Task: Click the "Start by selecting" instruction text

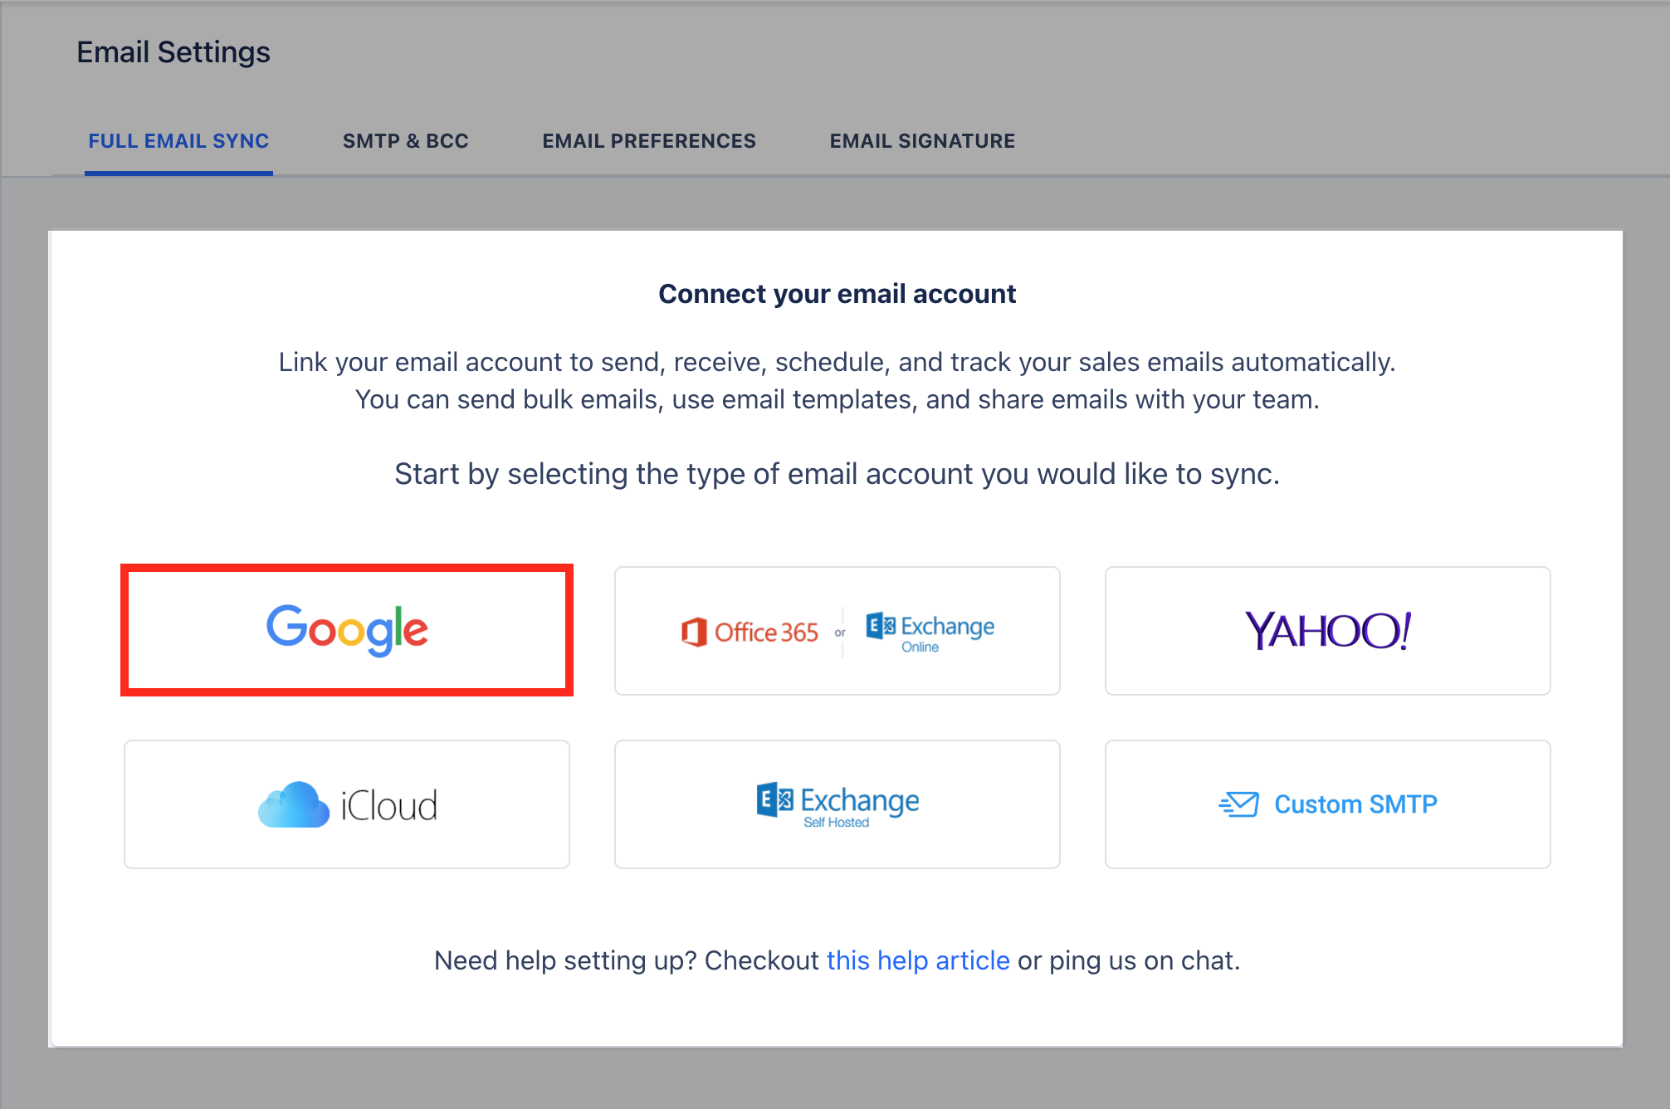Action: coord(837,474)
